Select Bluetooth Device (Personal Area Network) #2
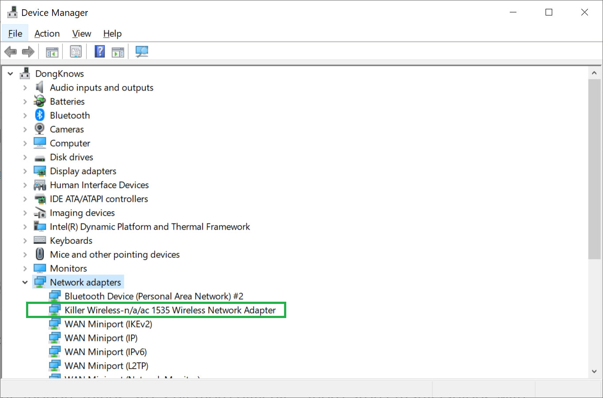This screenshot has width=603, height=398. coord(154,296)
